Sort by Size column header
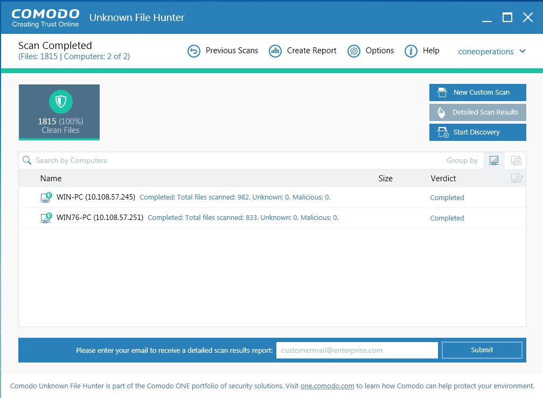543x398 pixels. (386, 179)
